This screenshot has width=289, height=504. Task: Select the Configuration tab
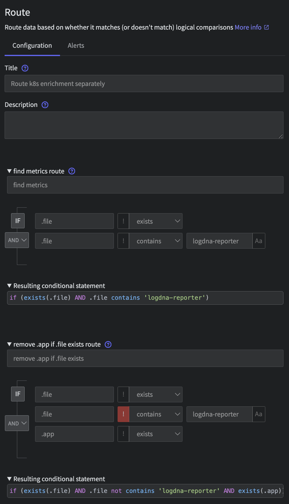(32, 46)
